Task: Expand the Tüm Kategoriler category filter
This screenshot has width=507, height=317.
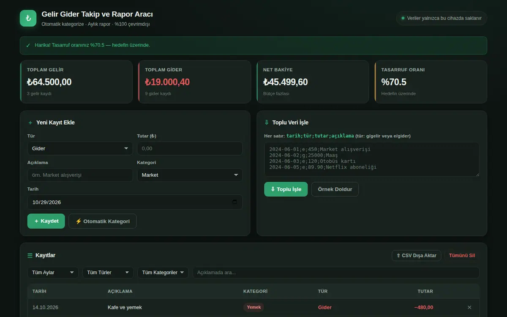Action: (163, 273)
